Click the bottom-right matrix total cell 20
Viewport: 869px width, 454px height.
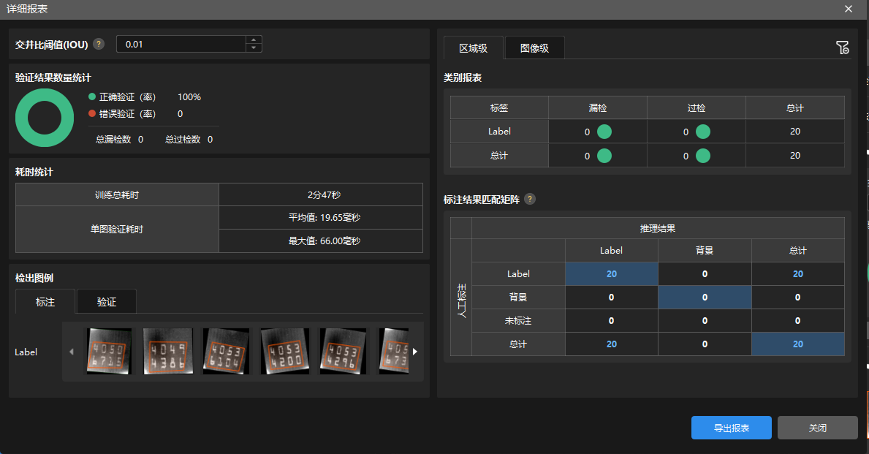click(797, 344)
